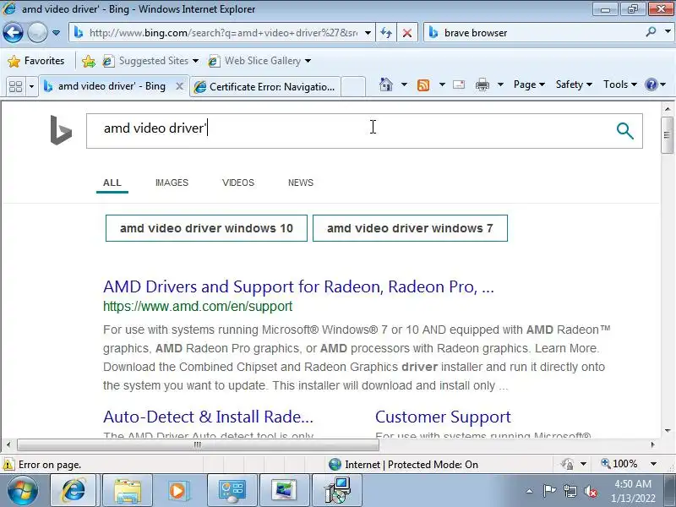Click the grayed Forward navigation button
676x507 pixels.
(x=37, y=32)
